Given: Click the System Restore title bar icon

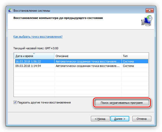Looking at the screenshot, I should point(10,10).
